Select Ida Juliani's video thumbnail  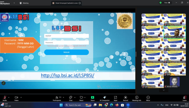coord(153,69)
